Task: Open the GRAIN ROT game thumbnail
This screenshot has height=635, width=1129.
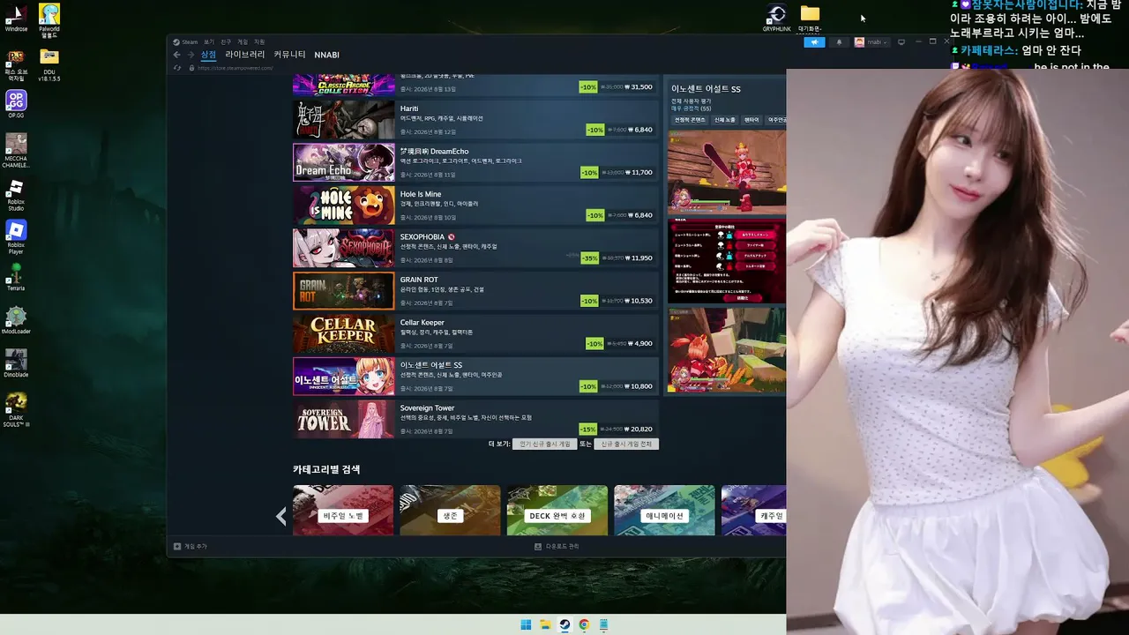Action: point(343,291)
